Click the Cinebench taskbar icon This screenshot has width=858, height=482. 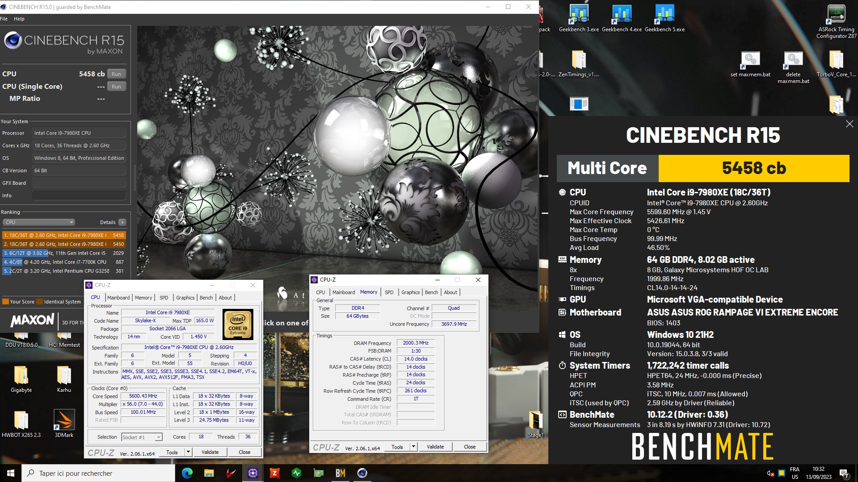pos(362,473)
